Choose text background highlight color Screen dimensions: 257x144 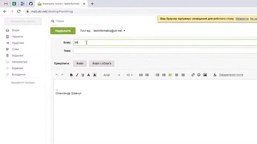coord(95,75)
